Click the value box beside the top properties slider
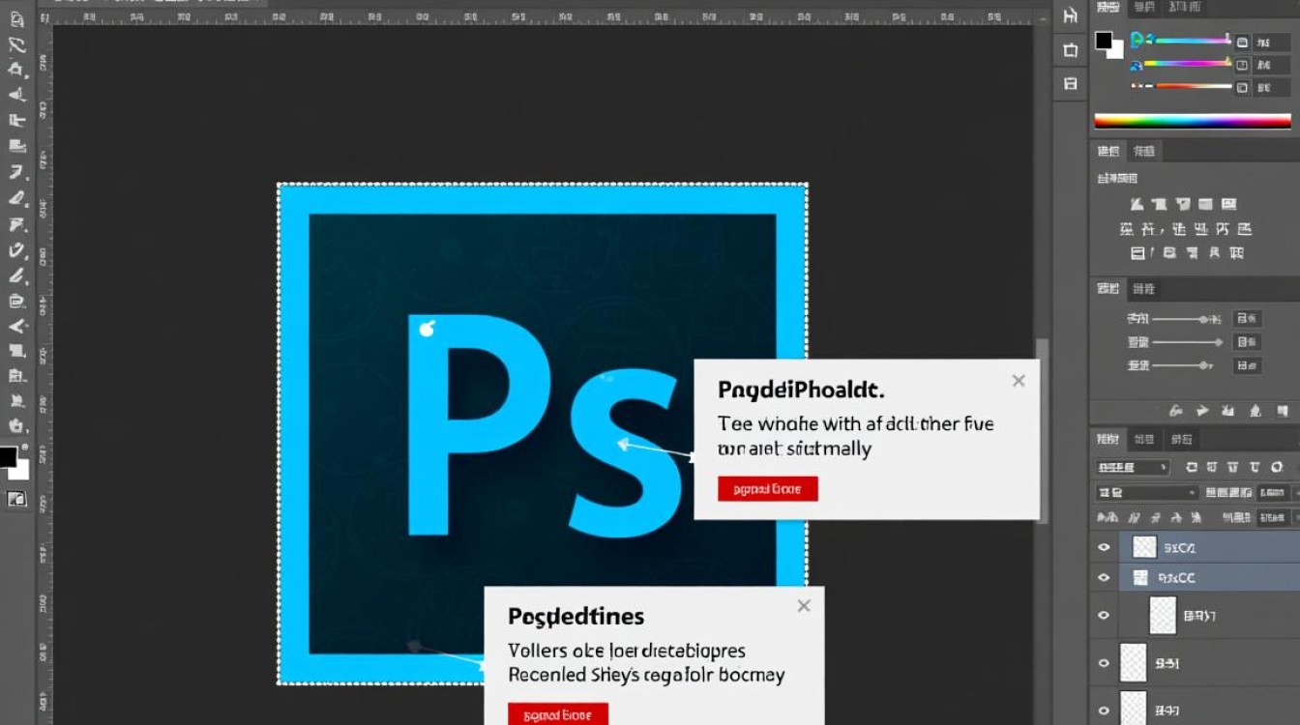Screen dimensions: 1300x725 coord(1247,318)
